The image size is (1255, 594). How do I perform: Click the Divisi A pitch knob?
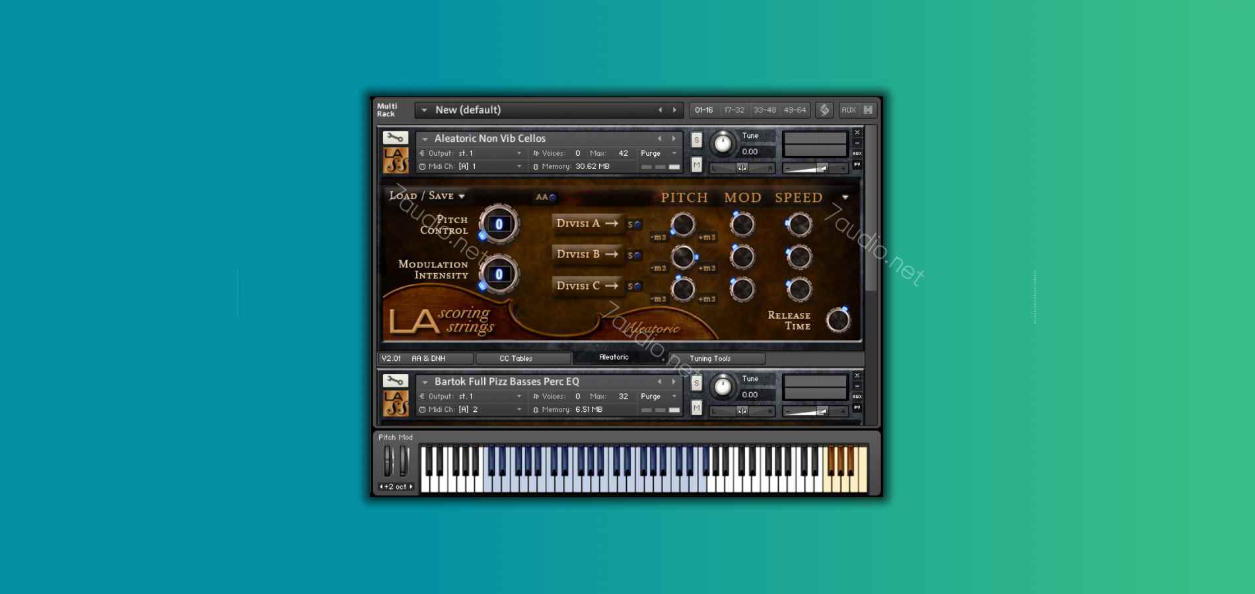[683, 225]
